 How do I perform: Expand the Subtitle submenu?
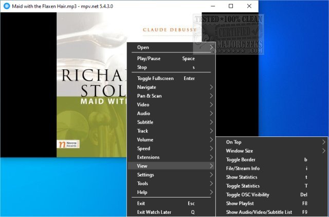(x=171, y=122)
